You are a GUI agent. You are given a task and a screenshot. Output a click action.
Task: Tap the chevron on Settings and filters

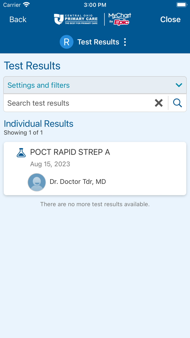(179, 85)
